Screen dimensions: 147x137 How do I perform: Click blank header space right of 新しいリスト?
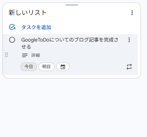pos(88,13)
